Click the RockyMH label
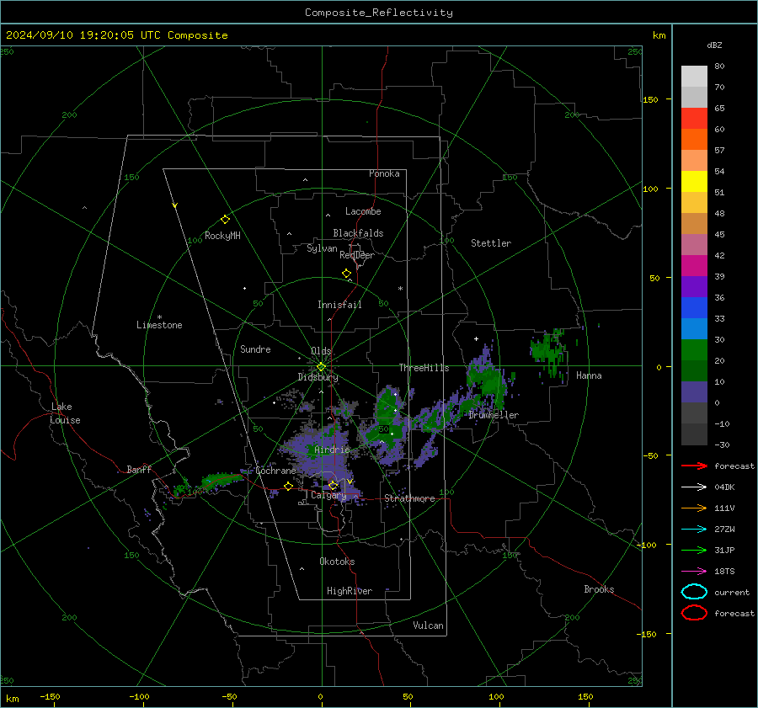This screenshot has width=758, height=708. coord(222,236)
